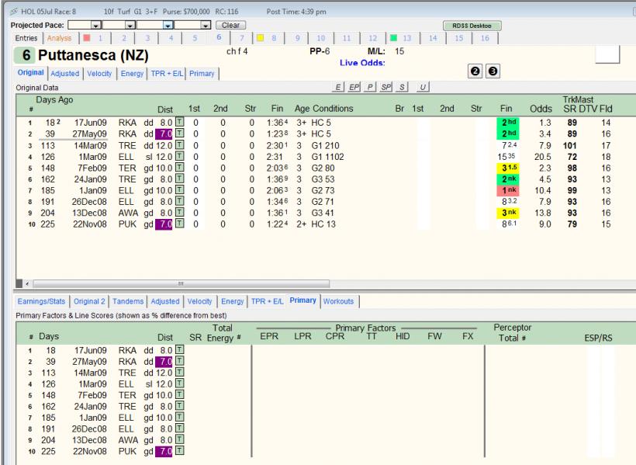Select horse entry tab 2
Screen dimensions: 636x465
point(124,38)
